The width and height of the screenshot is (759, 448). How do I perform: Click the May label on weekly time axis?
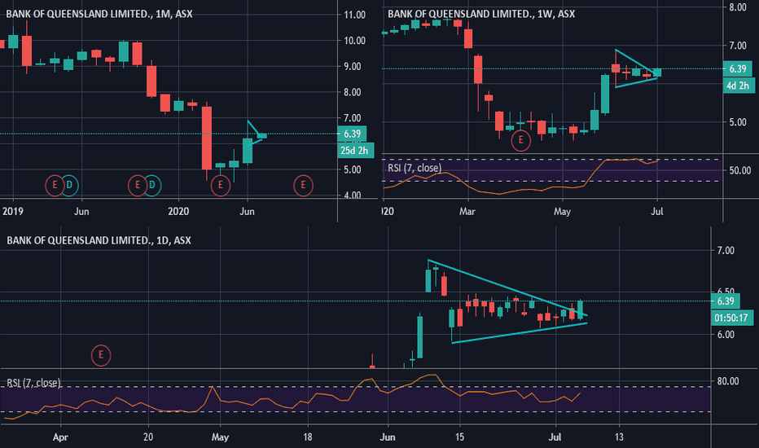pyautogui.click(x=562, y=212)
